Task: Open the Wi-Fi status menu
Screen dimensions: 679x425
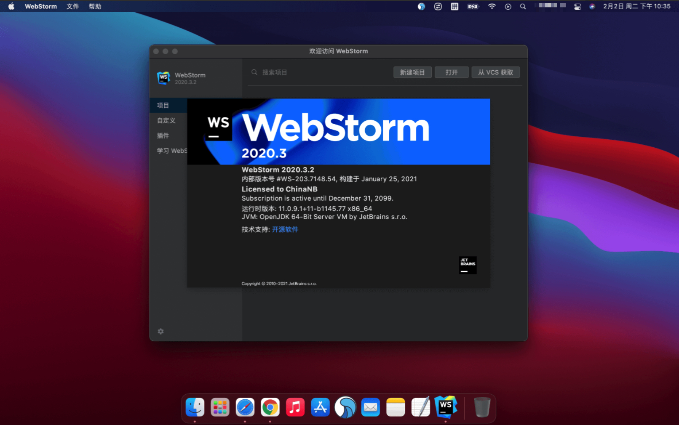Action: pos(492,6)
